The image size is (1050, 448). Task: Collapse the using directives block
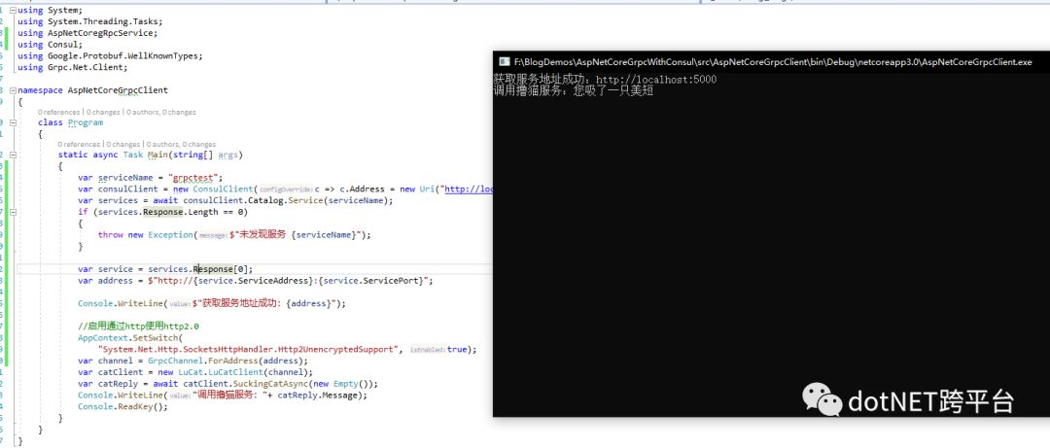point(13,10)
